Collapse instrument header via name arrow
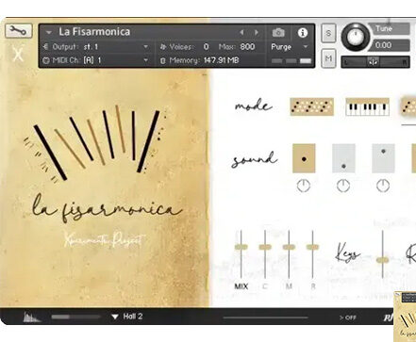 48,32
